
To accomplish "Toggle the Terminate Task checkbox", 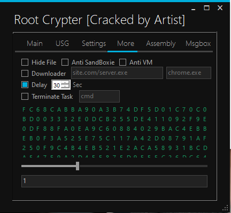I will click(x=25, y=97).
